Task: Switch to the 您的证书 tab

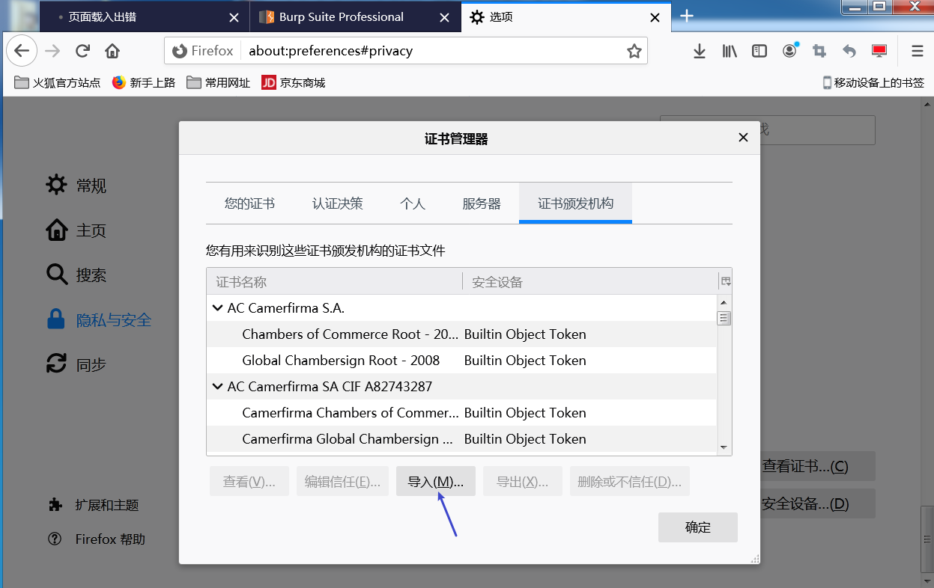Action: click(x=249, y=203)
